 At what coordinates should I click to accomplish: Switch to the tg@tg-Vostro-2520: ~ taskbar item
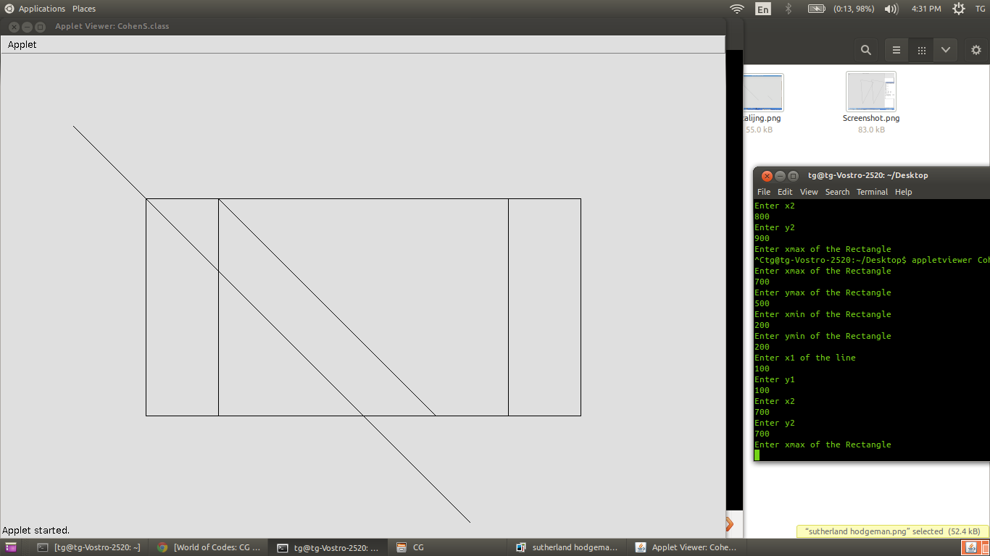pyautogui.click(x=89, y=548)
